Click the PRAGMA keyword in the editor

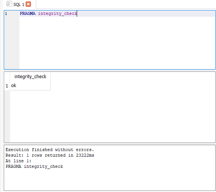(28, 13)
